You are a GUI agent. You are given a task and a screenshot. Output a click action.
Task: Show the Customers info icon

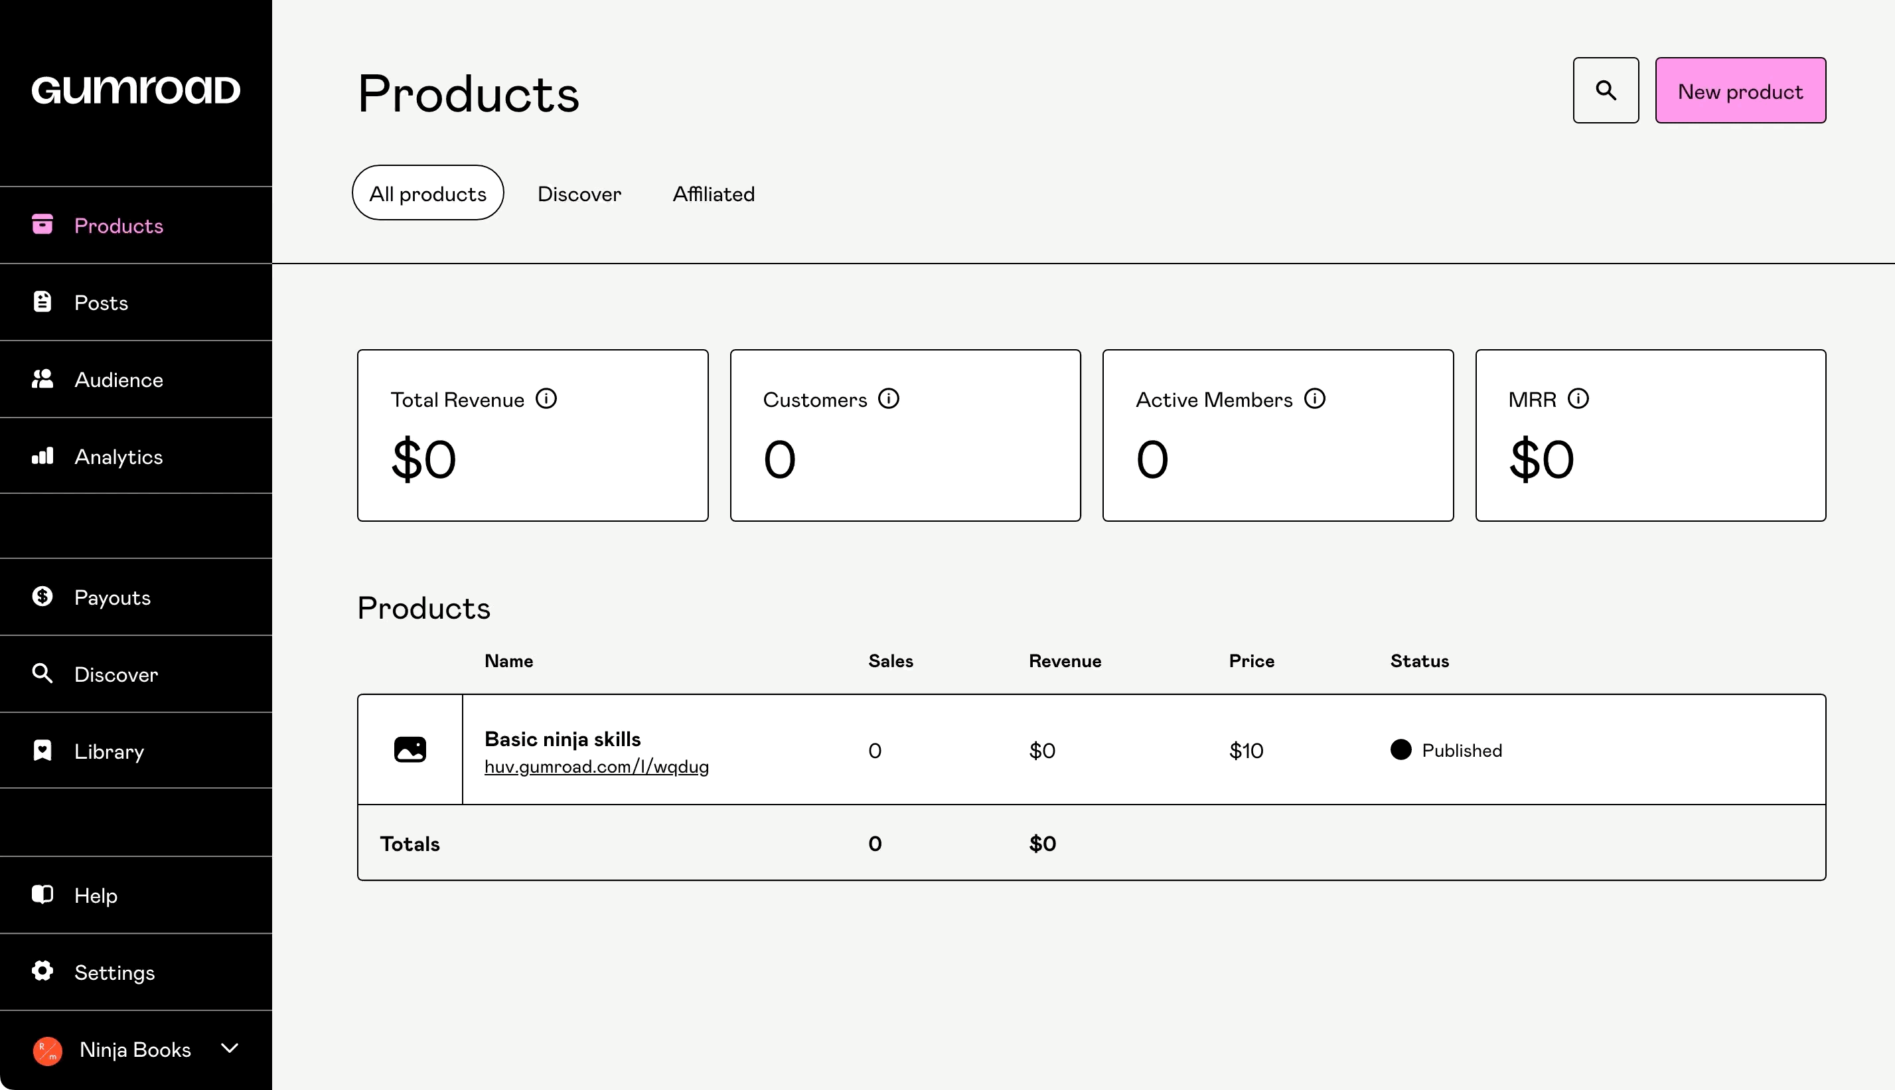(888, 398)
